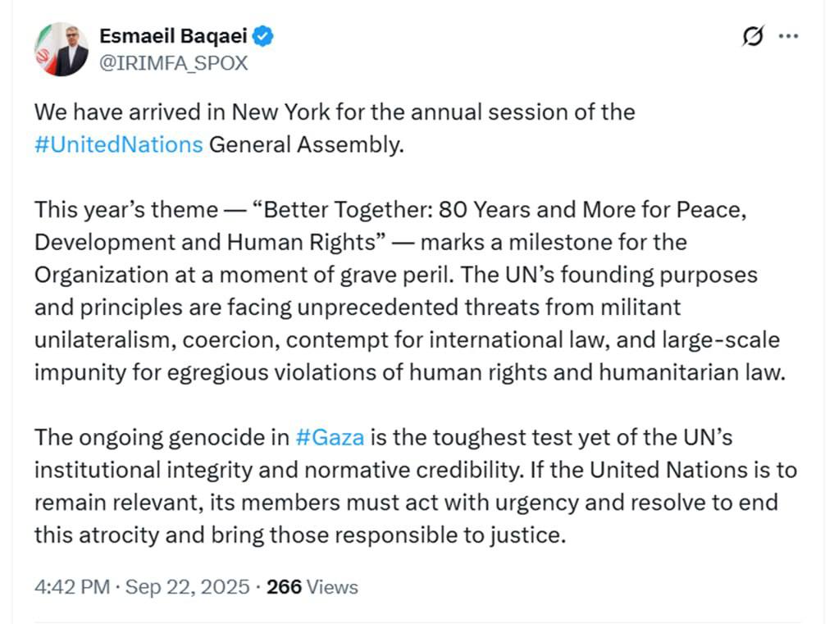This screenshot has width=834, height=624.
Task: Click the blue verified checkmark badge
Action: pyautogui.click(x=262, y=36)
